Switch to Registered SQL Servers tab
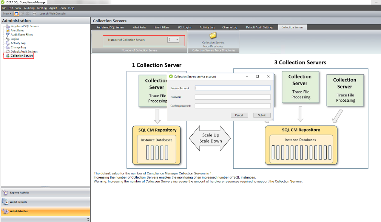 pos(110,27)
